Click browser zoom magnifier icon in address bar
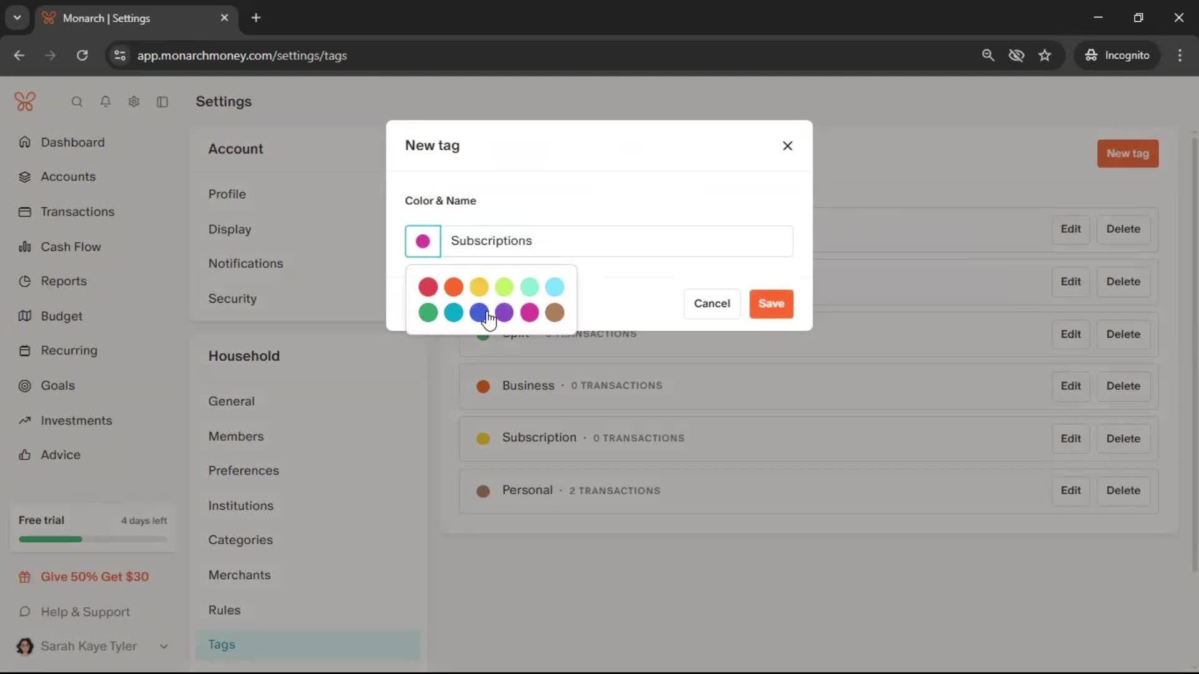The width and height of the screenshot is (1199, 674). (988, 56)
